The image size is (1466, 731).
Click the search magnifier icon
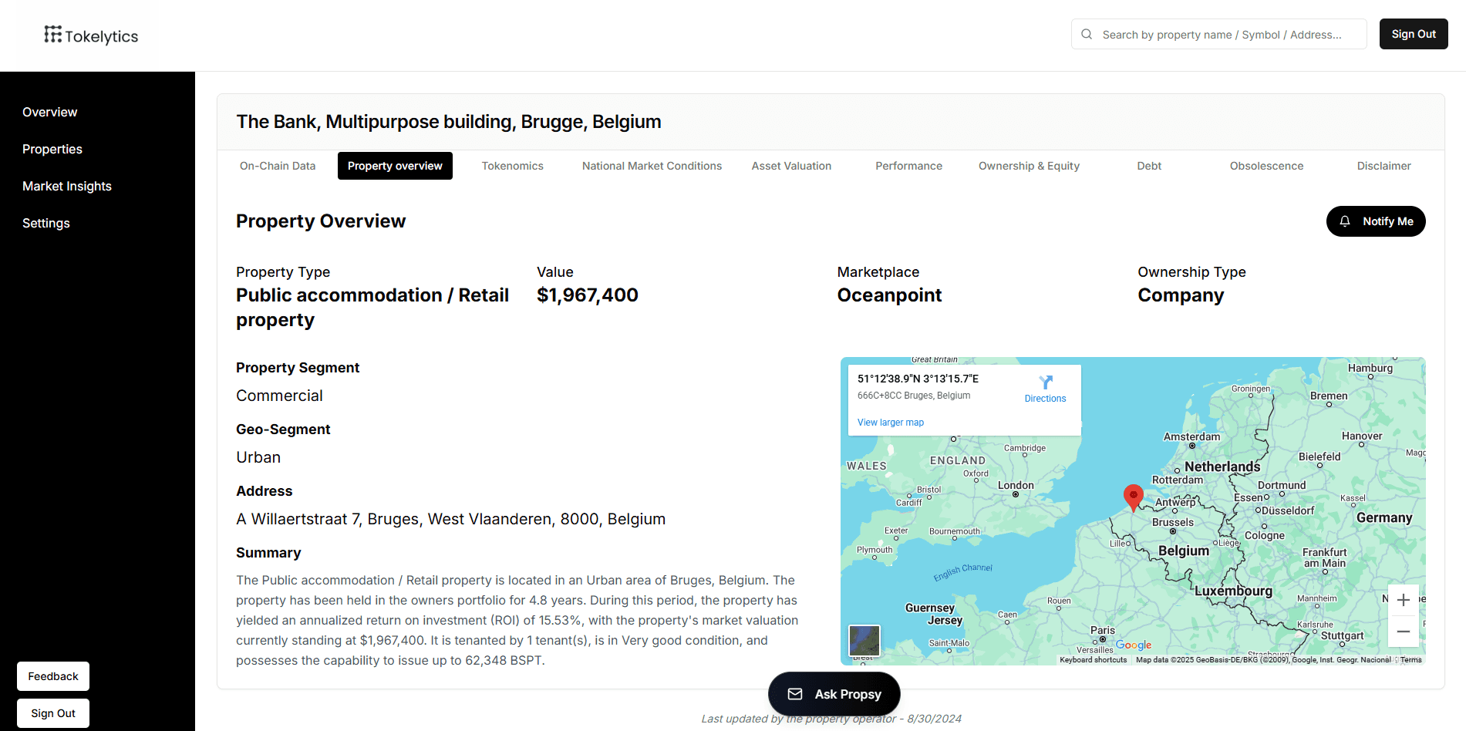[1086, 34]
